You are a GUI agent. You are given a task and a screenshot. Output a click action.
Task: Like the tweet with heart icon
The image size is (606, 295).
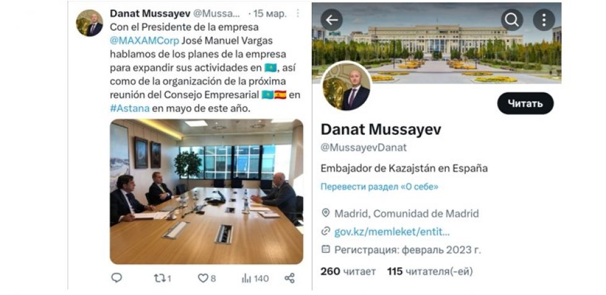click(x=207, y=278)
